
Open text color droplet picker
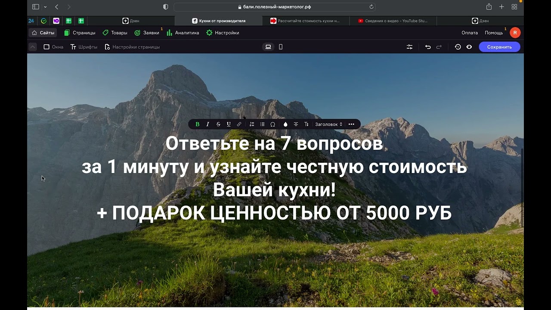[285, 124]
